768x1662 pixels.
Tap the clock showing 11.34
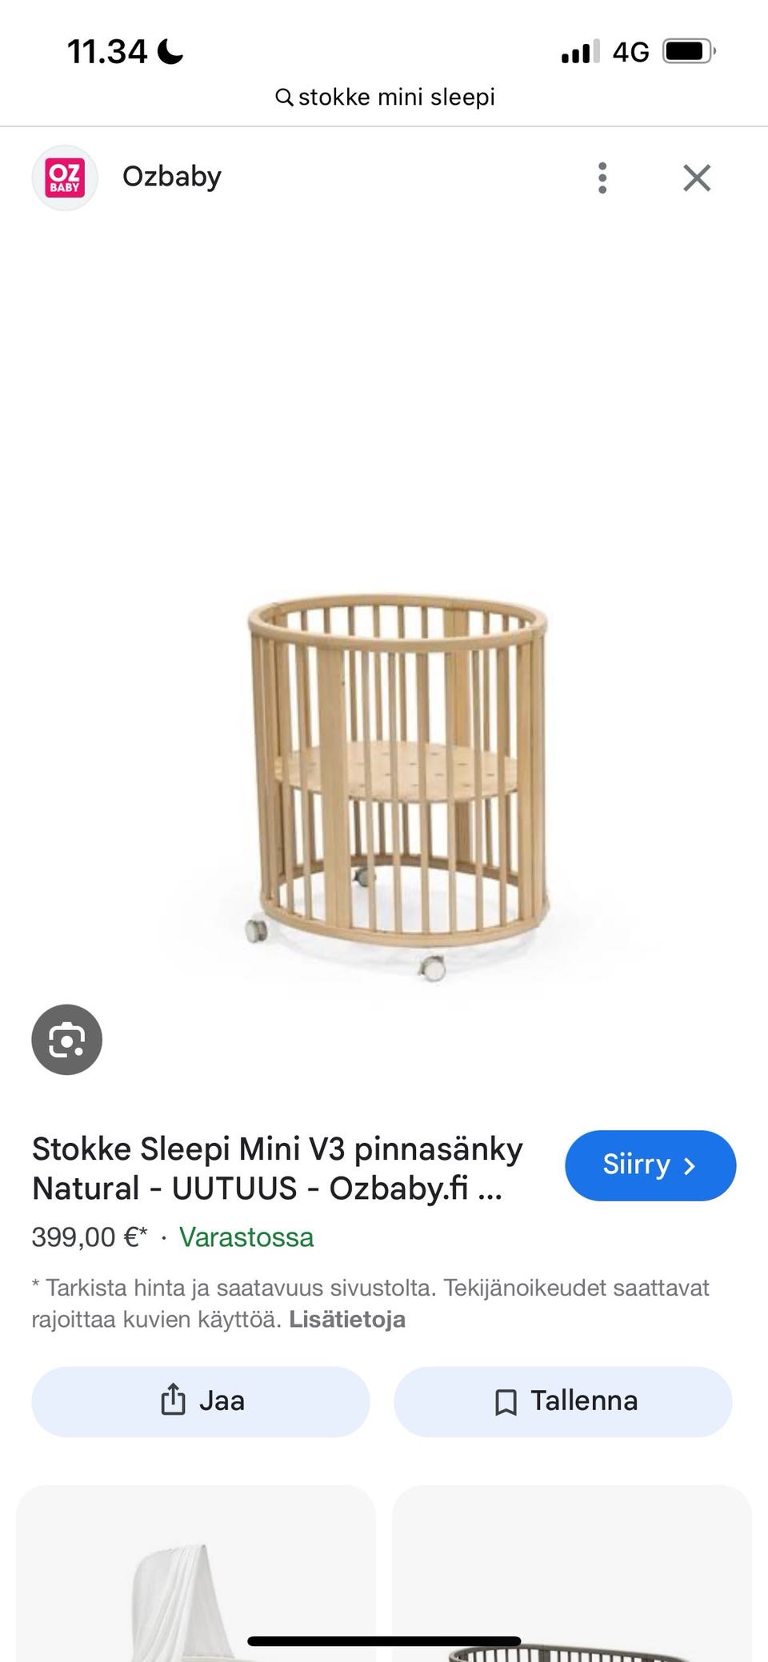(107, 52)
